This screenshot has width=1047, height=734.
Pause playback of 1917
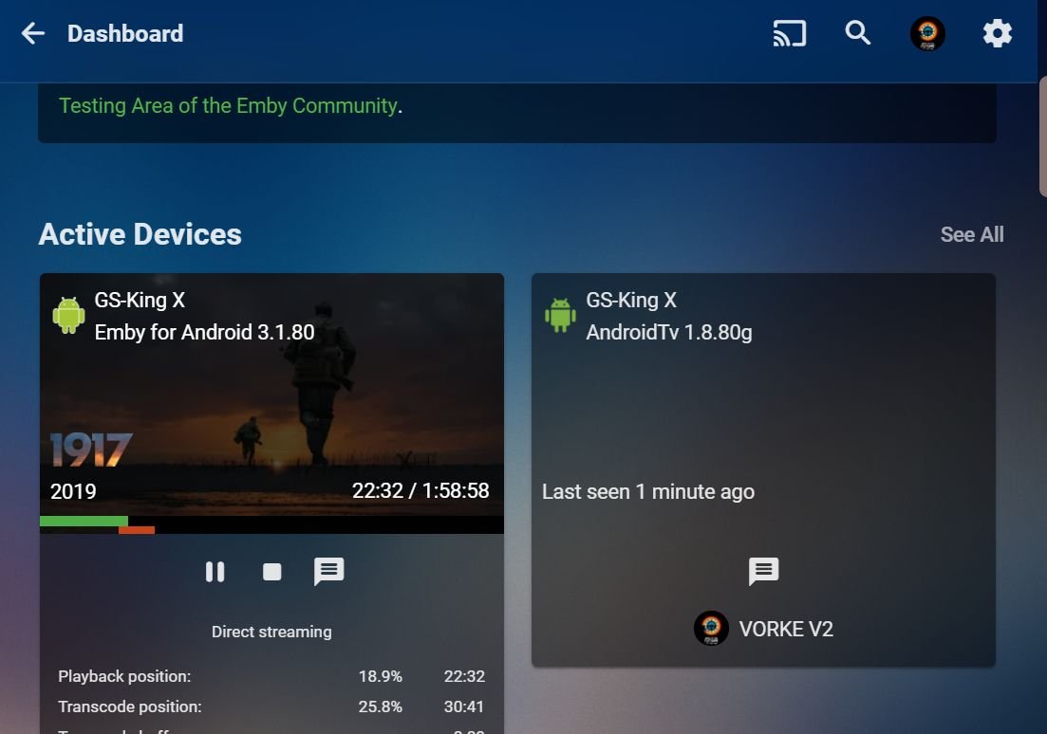pos(215,572)
